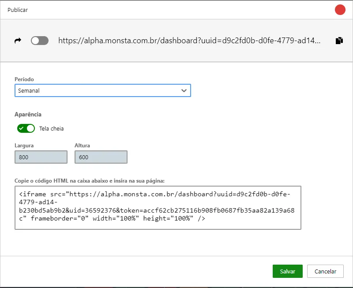353x288 pixels.
Task: Turn off the Tela cheia switch
Action: click(x=26, y=128)
